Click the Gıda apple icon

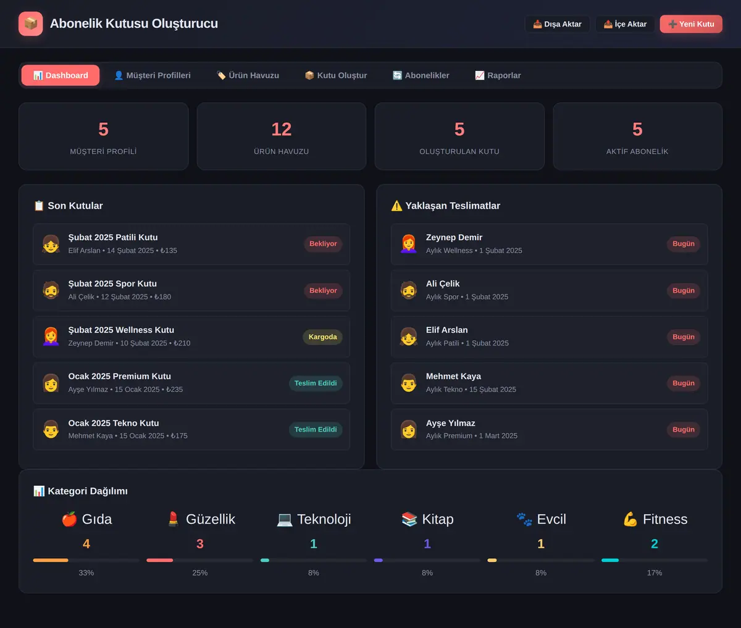(x=69, y=519)
